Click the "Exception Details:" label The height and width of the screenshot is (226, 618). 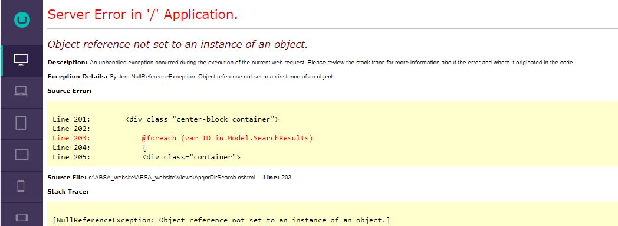click(78, 77)
